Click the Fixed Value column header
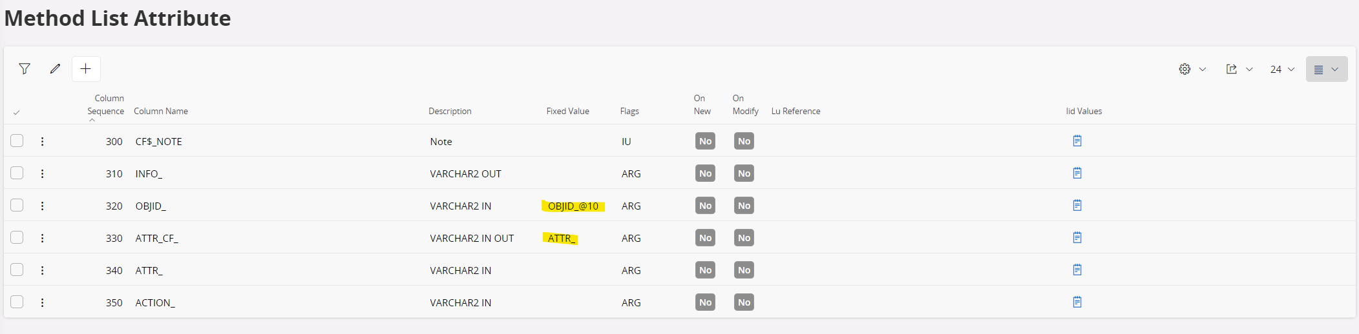 [567, 112]
